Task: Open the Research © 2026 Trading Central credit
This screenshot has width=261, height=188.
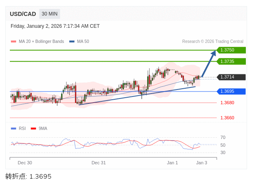Action: coord(213,42)
